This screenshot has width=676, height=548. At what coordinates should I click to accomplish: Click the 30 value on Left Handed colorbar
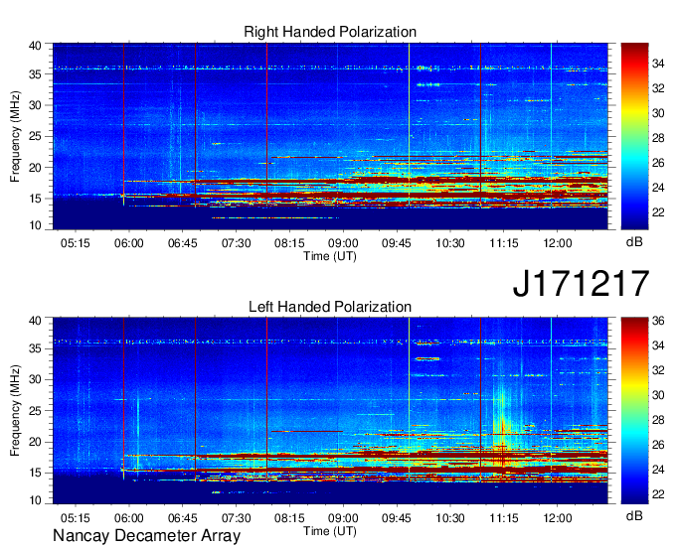click(x=658, y=395)
